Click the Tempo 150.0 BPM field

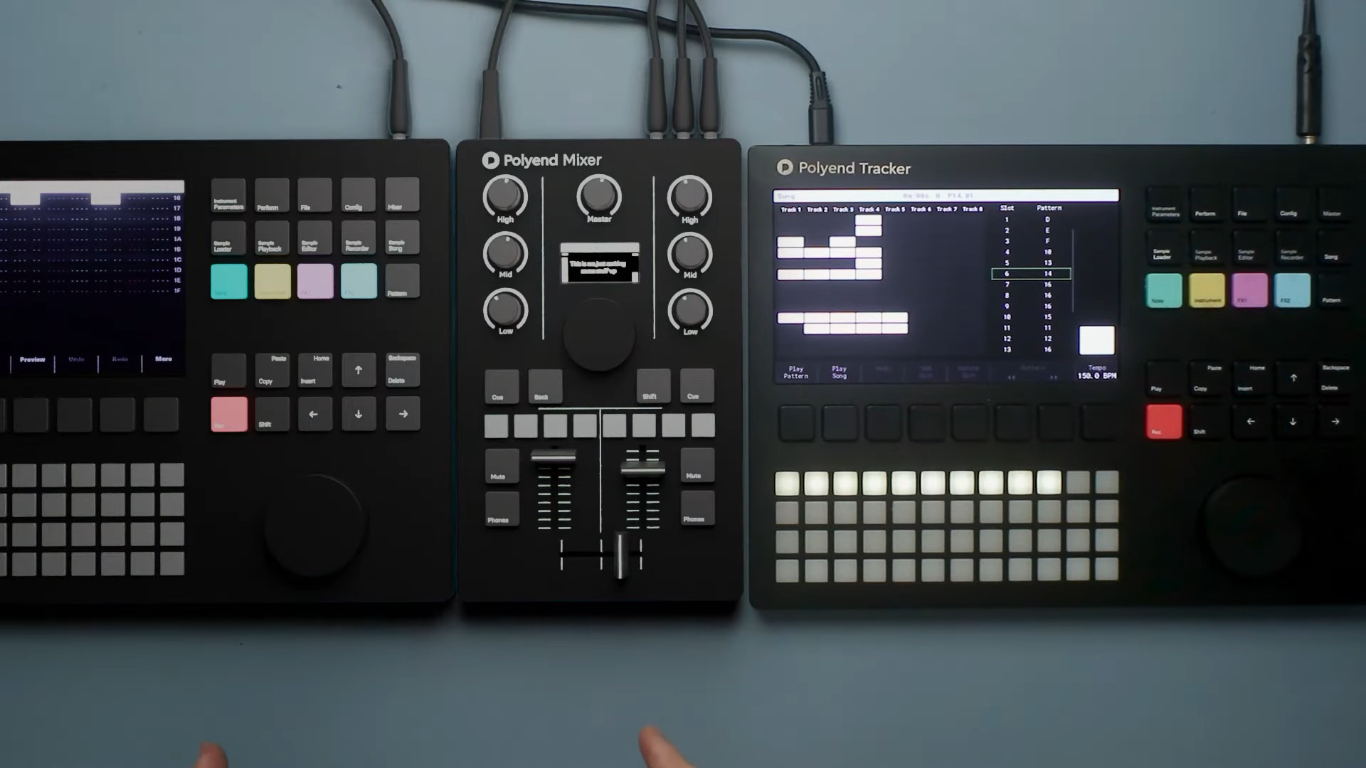pyautogui.click(x=1096, y=372)
